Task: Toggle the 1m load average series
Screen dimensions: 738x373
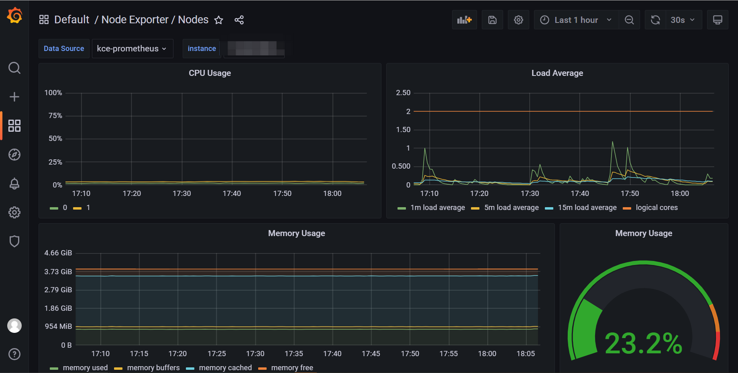Action: click(x=437, y=208)
